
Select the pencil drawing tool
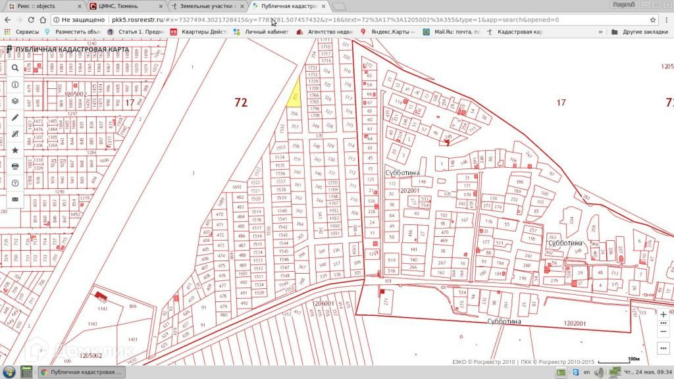click(14, 118)
